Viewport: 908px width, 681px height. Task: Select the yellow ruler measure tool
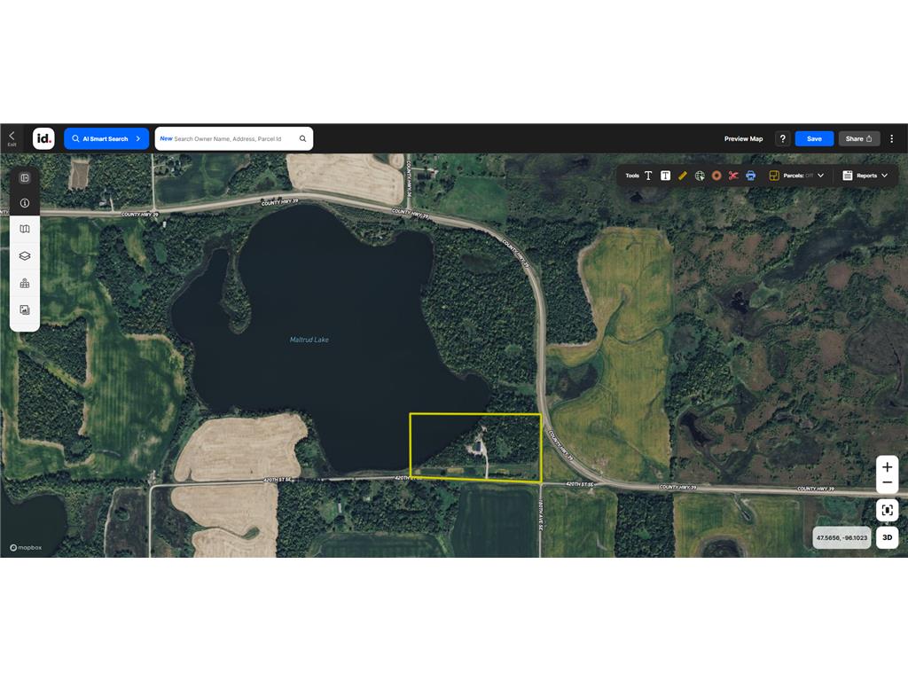coord(683,176)
